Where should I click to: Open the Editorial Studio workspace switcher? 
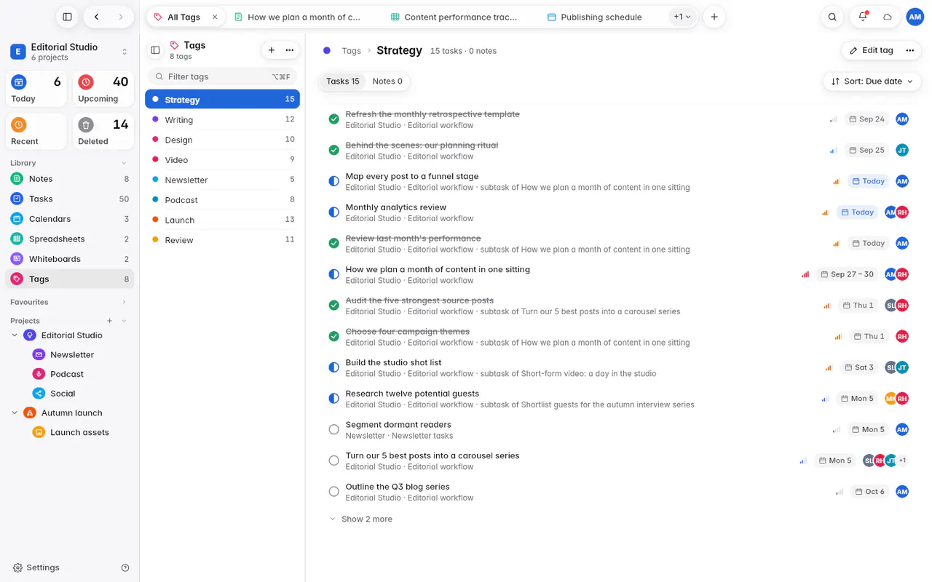point(69,52)
